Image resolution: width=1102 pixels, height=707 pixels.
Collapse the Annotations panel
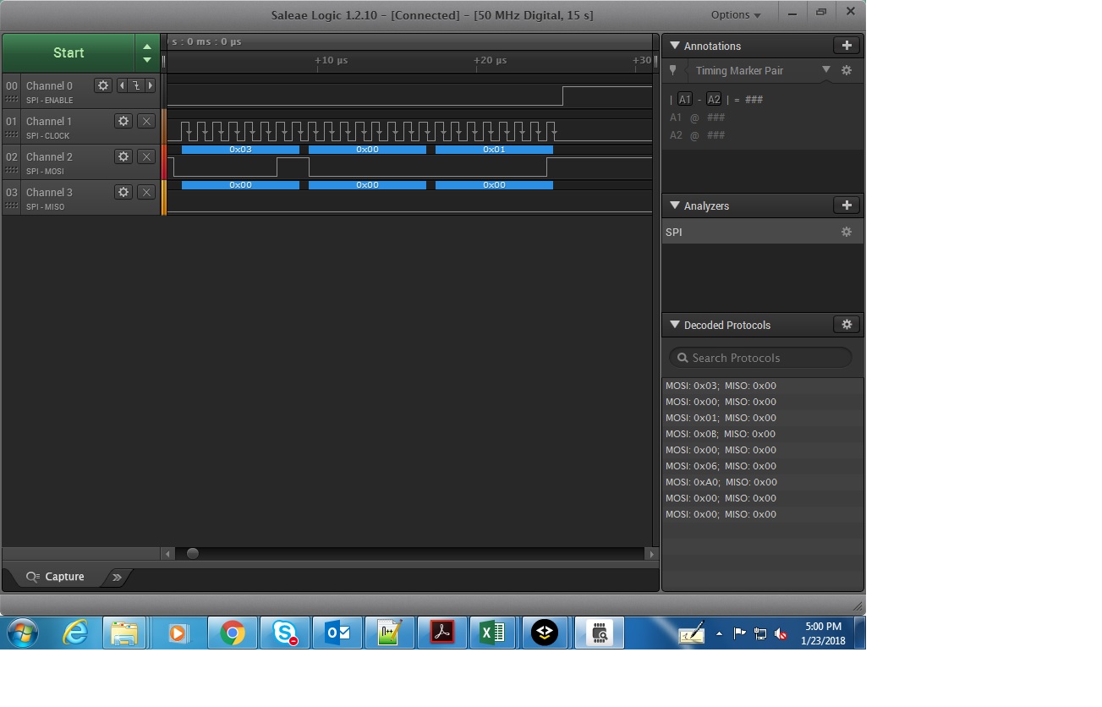(675, 46)
